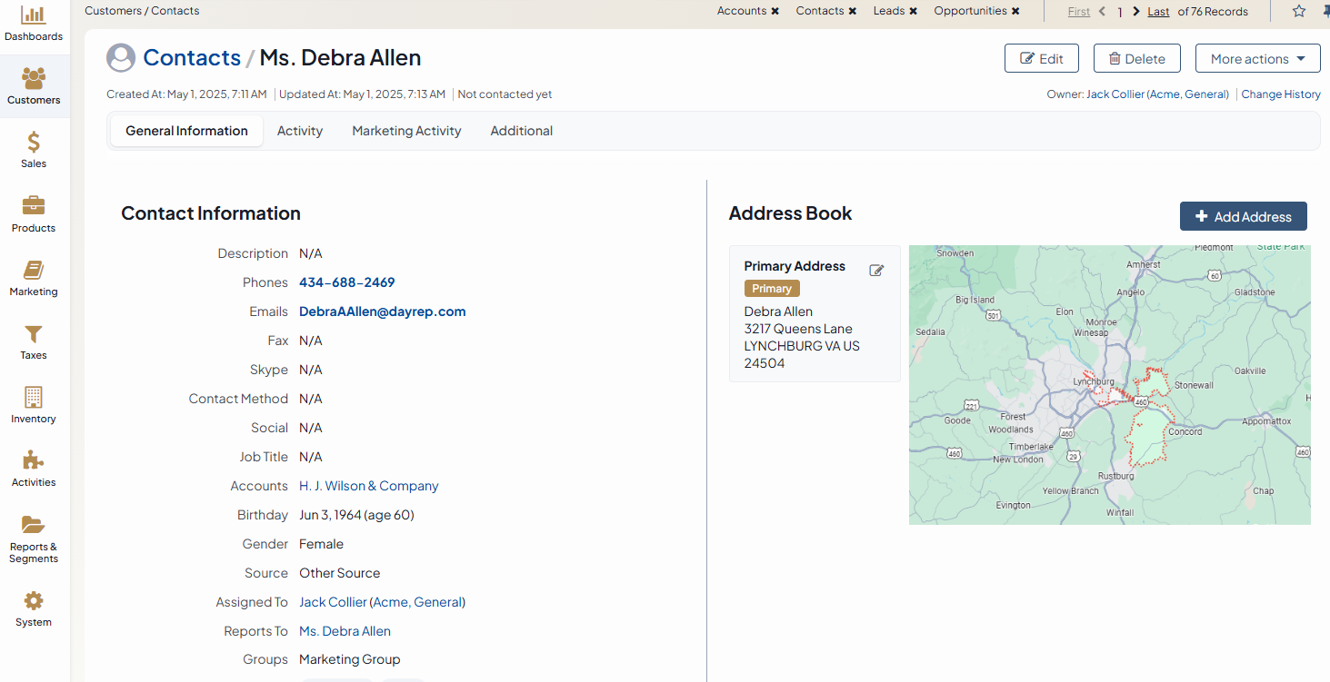The height and width of the screenshot is (682, 1330).
Task: Close the Leads pinned tab
Action: [913, 12]
